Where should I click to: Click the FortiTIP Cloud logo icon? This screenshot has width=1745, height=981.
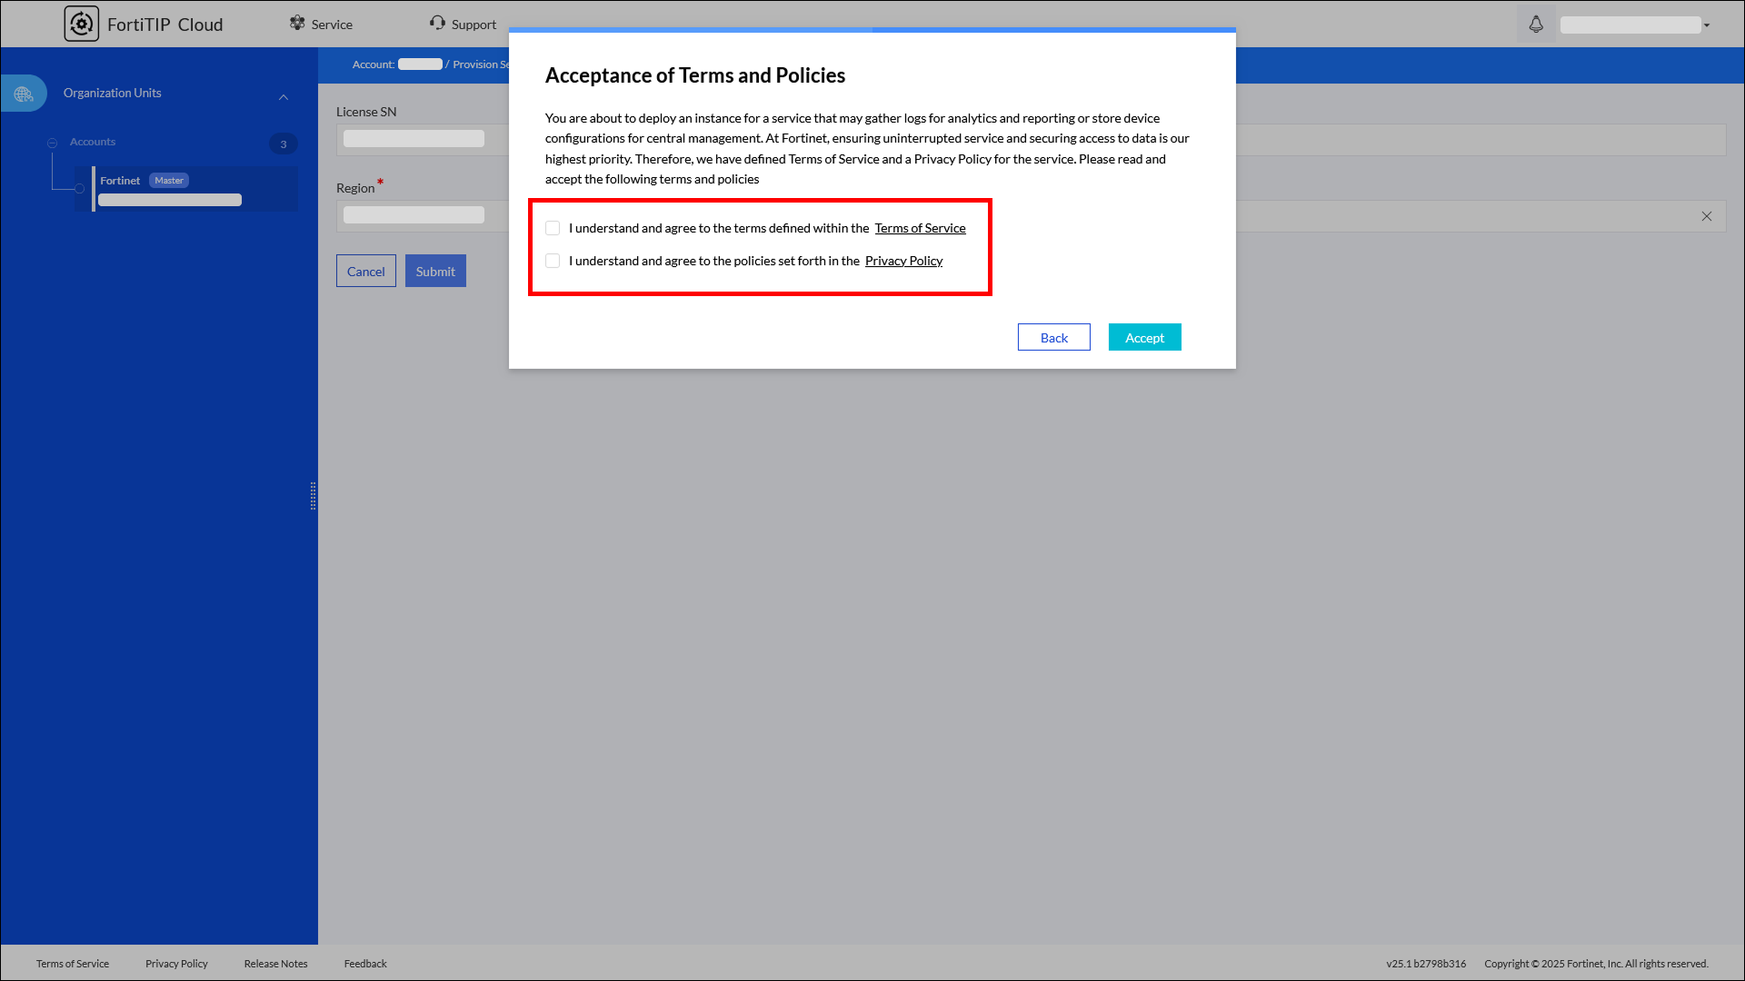[81, 24]
